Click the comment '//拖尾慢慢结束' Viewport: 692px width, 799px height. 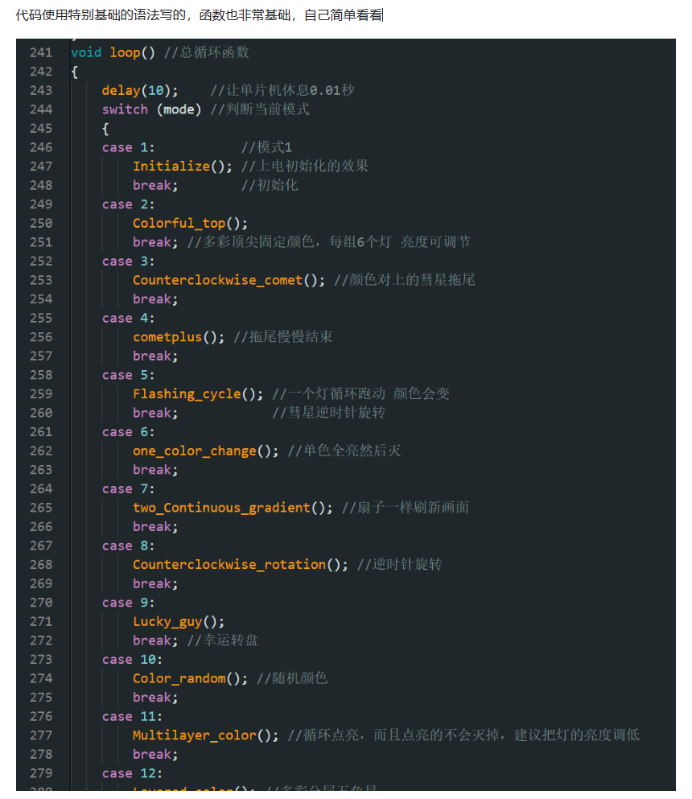pos(282,337)
